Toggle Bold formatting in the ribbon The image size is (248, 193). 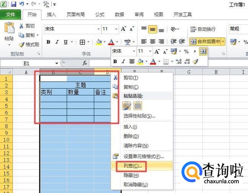[49, 42]
